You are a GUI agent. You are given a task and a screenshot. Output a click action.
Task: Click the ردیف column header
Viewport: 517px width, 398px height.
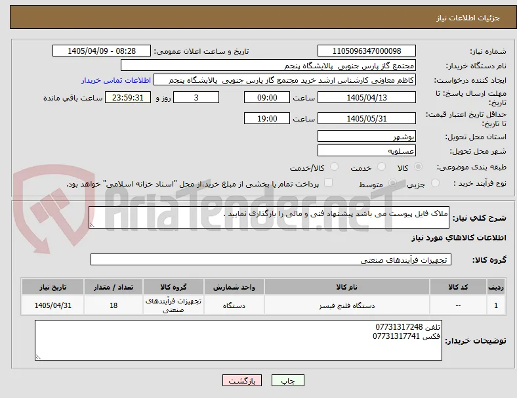(496, 287)
